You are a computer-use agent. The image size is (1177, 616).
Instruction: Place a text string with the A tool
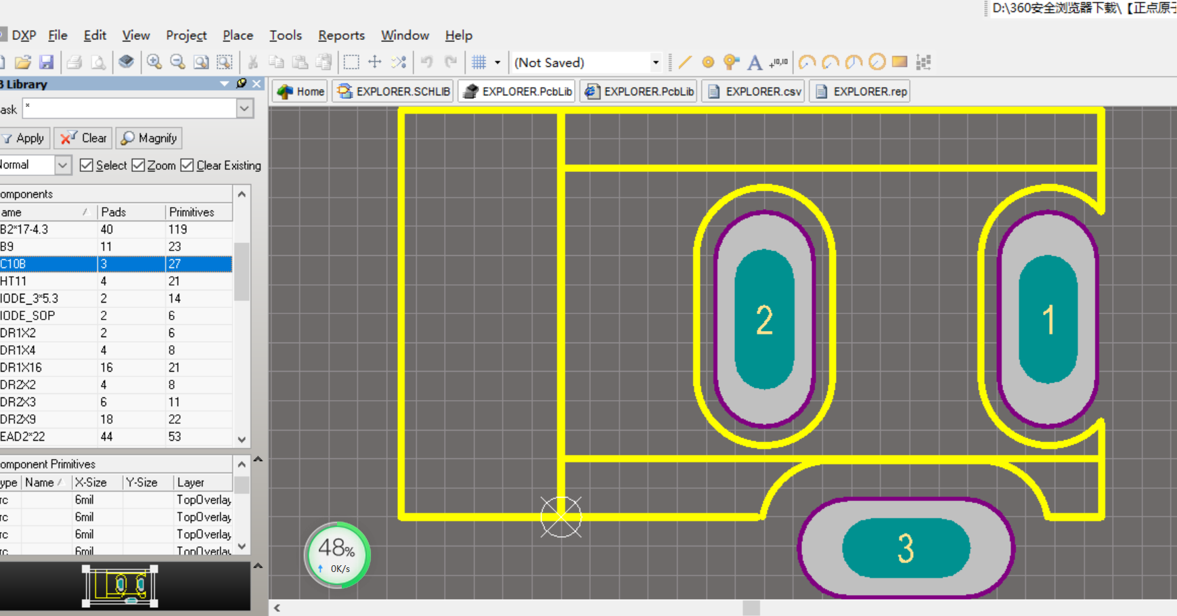[755, 62]
